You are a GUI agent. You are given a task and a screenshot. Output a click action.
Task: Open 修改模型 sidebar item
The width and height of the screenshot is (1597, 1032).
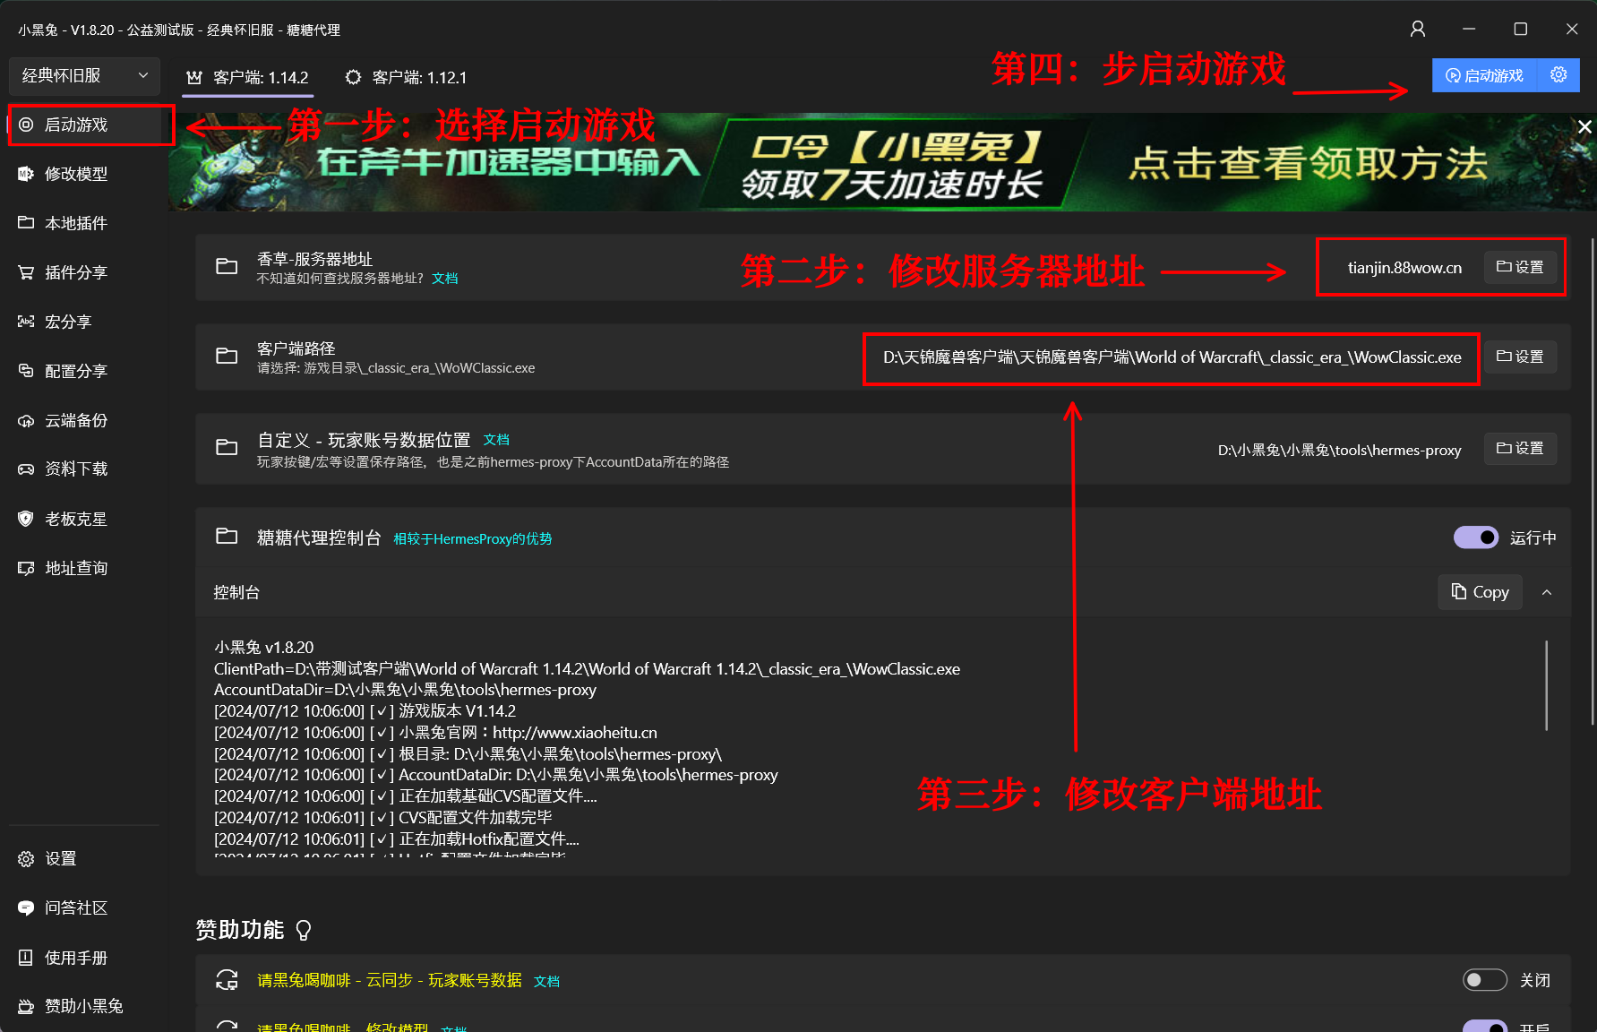pyautogui.click(x=84, y=174)
